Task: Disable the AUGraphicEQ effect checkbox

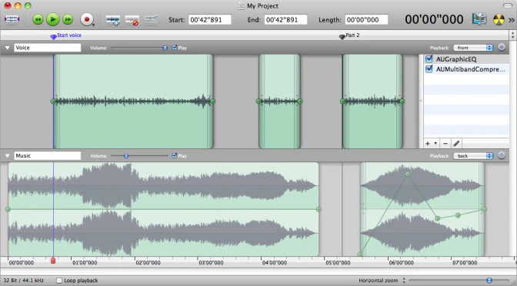Action: pos(429,59)
